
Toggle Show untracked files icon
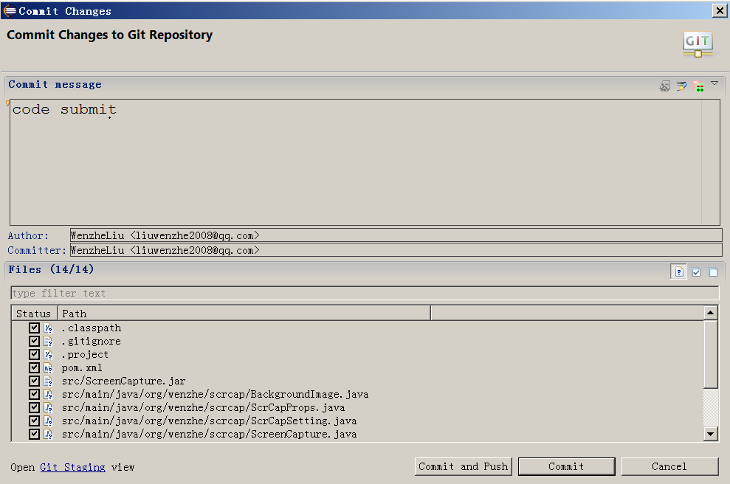coord(679,272)
